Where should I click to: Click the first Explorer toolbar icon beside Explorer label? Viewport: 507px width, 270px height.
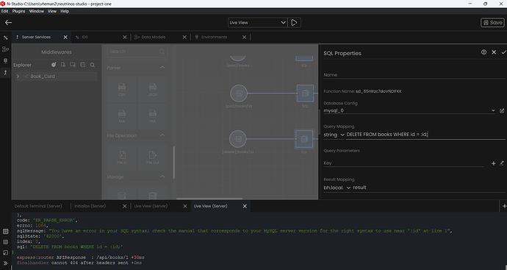coord(54,65)
